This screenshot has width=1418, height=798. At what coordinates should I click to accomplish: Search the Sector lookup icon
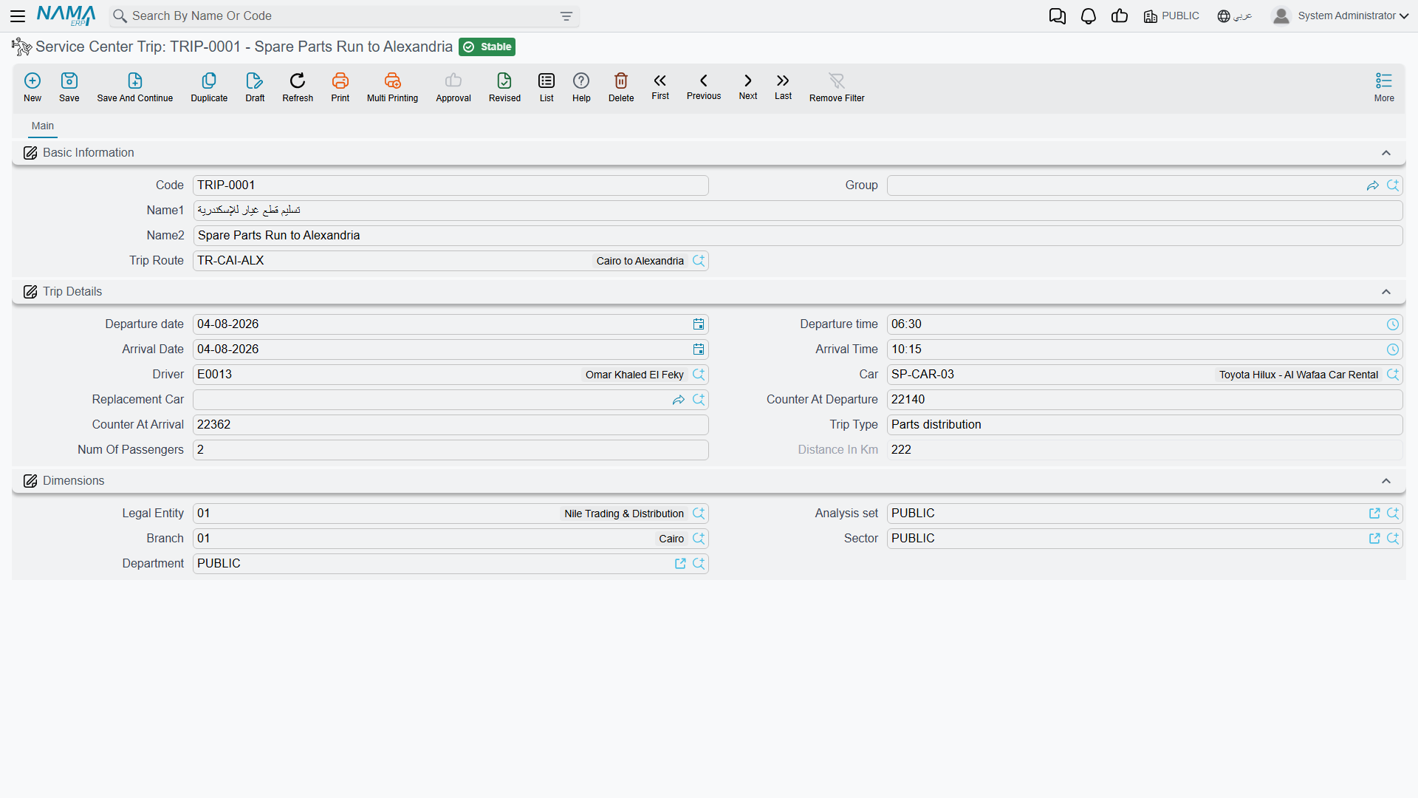[x=1393, y=539]
